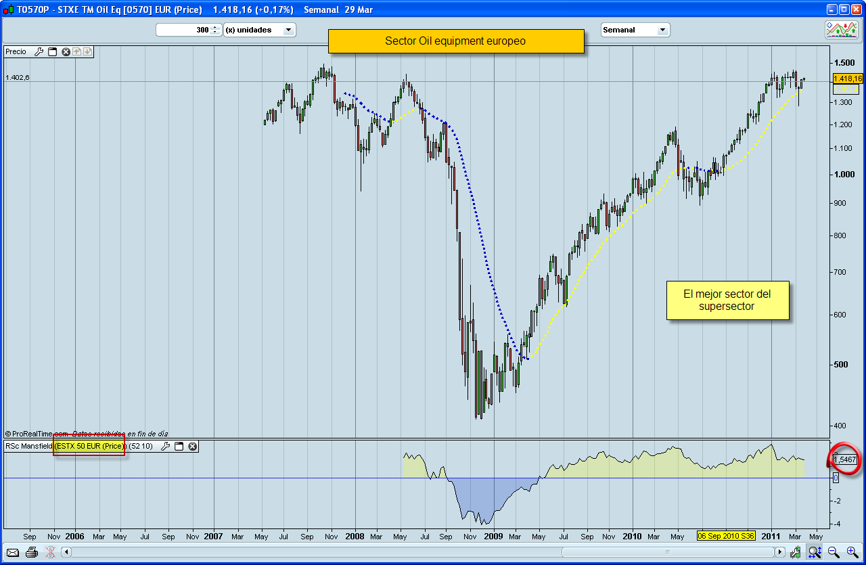Close the RSc Mansfield indicator panel
Viewport: 866px width, 565px height.
[x=192, y=447]
